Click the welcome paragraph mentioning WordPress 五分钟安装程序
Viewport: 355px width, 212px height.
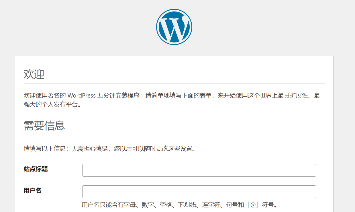pyautogui.click(x=172, y=100)
